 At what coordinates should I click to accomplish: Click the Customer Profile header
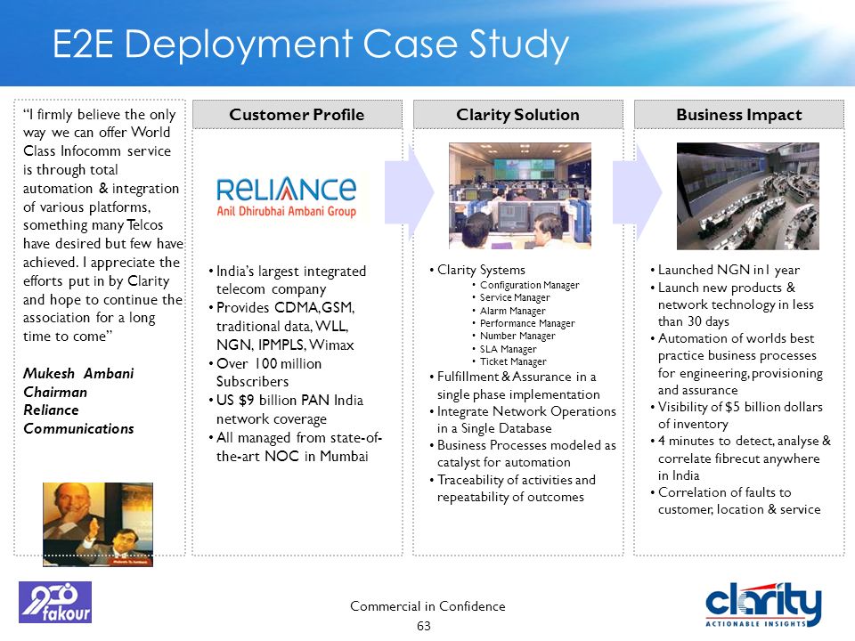pyautogui.click(x=297, y=115)
